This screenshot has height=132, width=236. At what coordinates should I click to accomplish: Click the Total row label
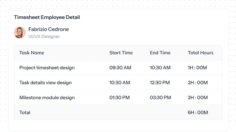pos(25,112)
